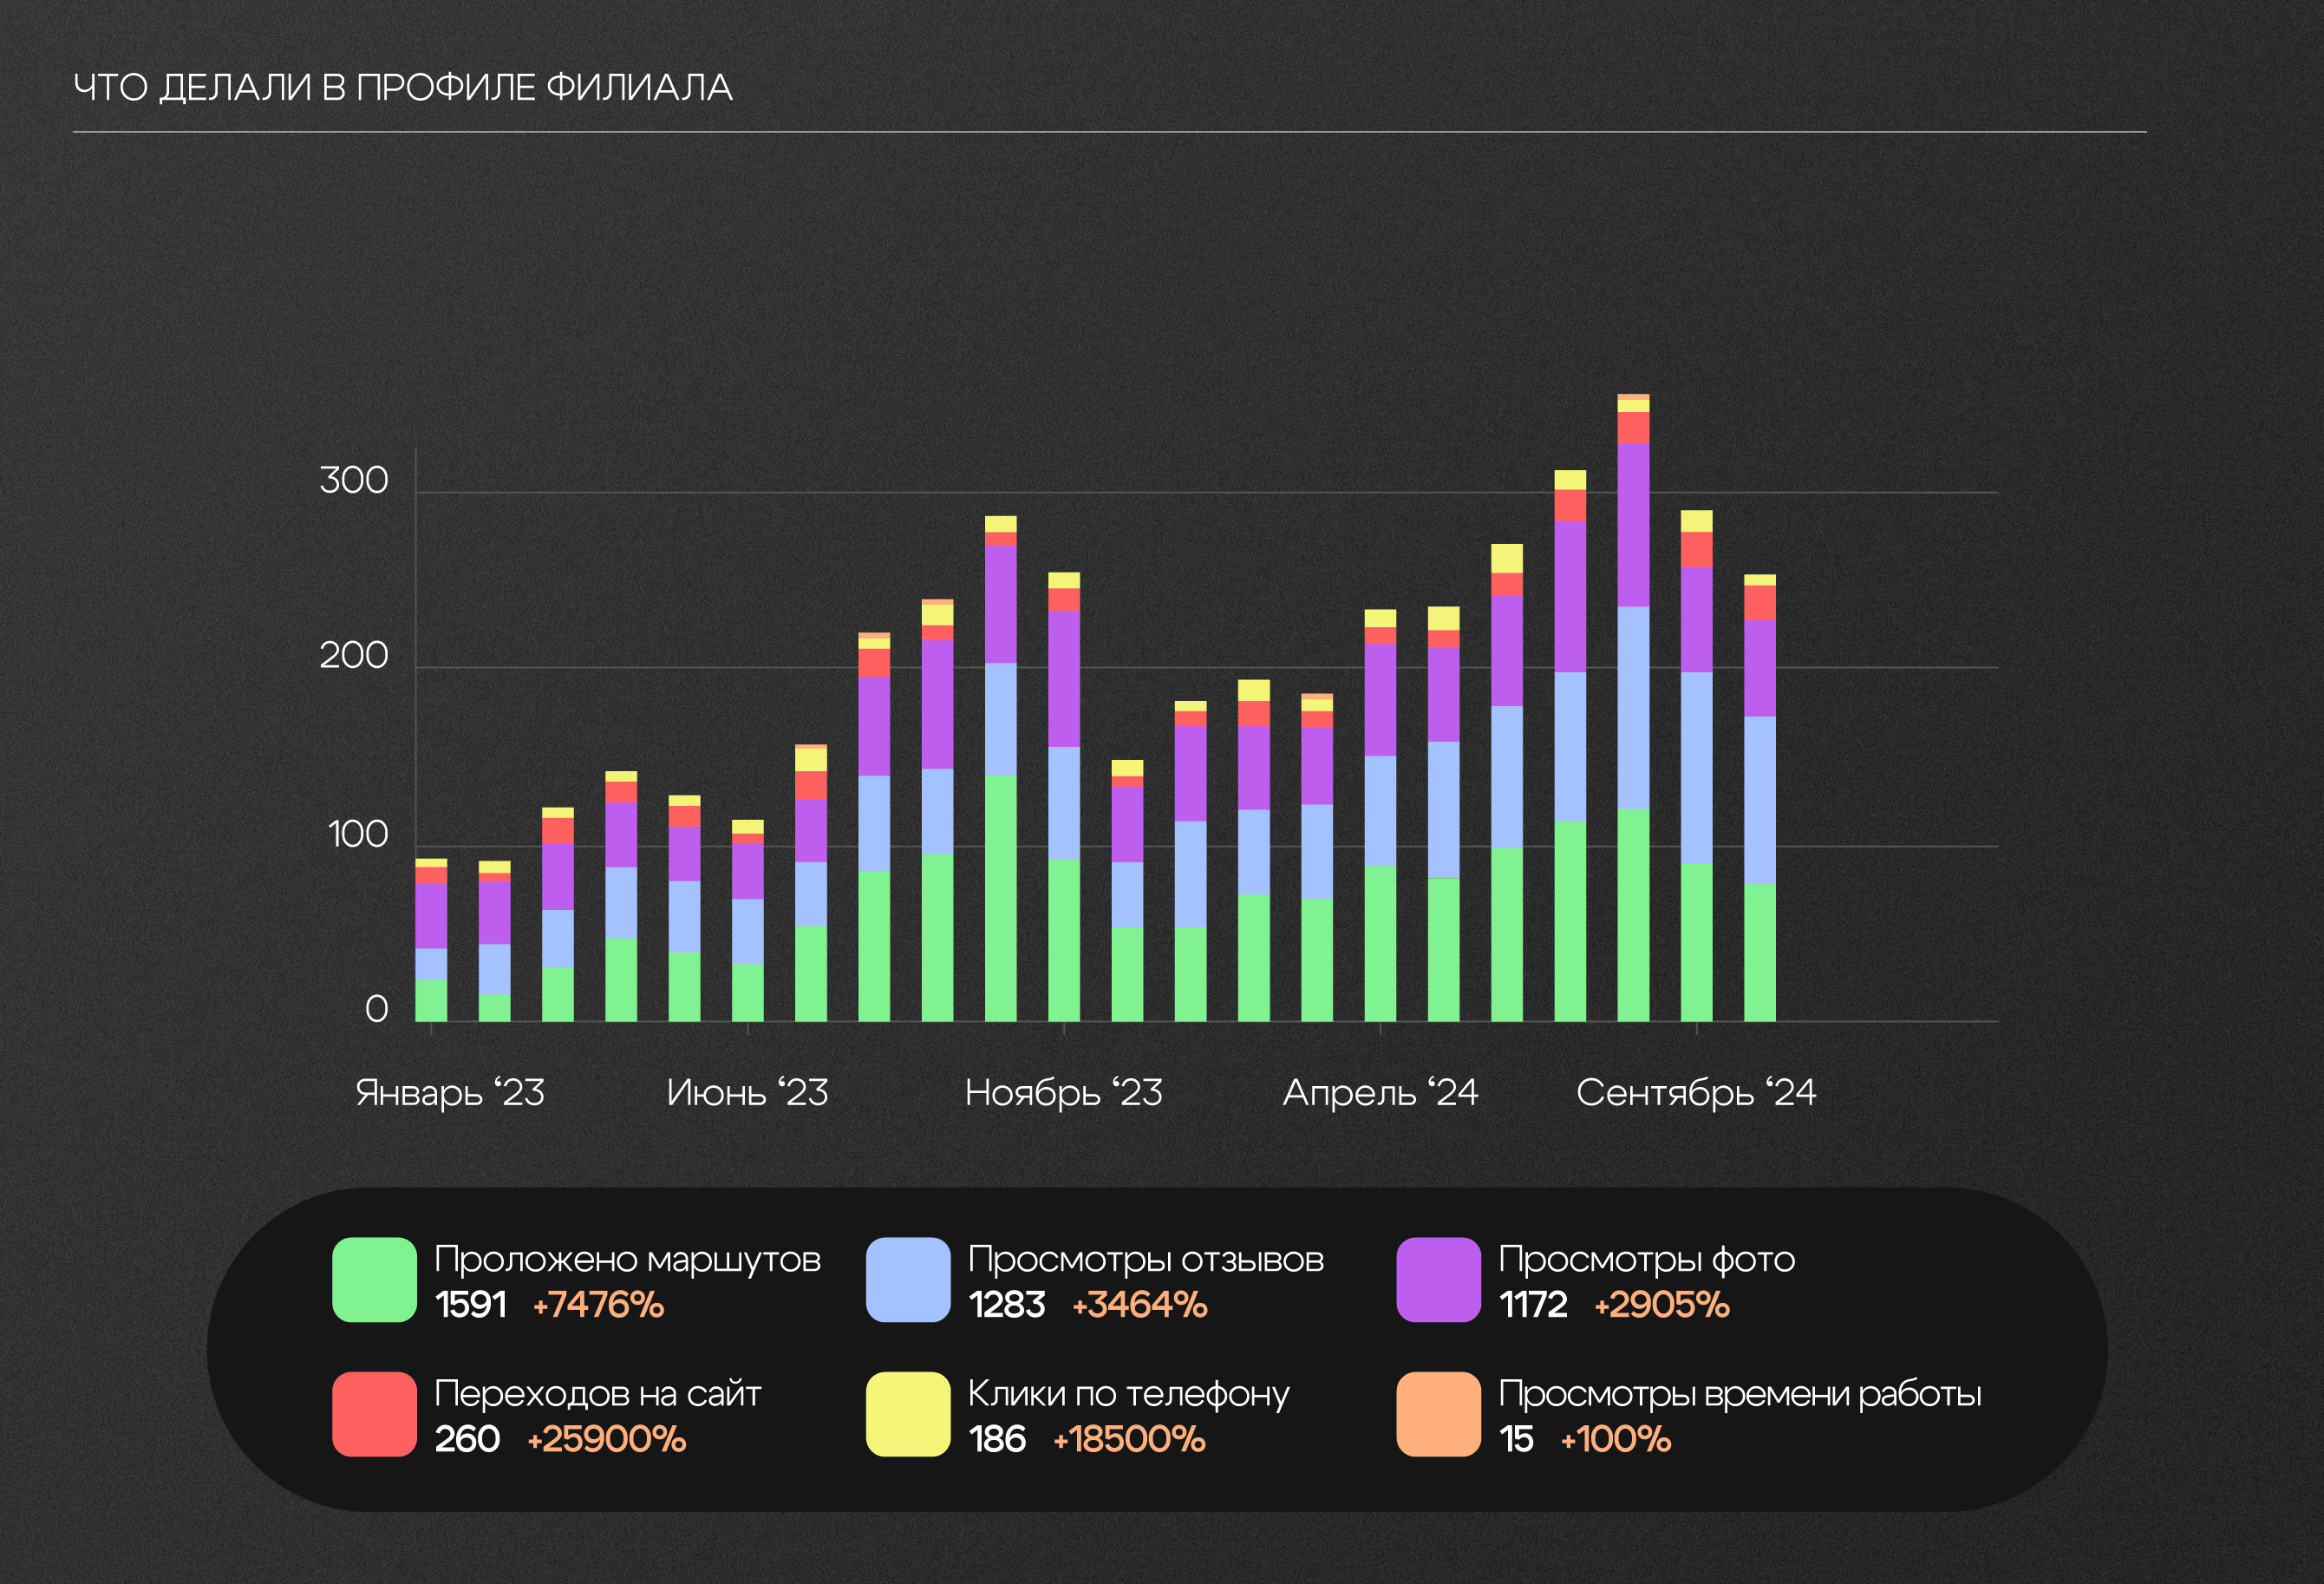Click the blue 'Просмотры отзывов' legend swatch

907,1280
